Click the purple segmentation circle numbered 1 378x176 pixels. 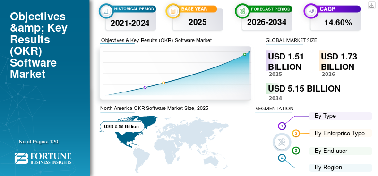click(282, 126)
